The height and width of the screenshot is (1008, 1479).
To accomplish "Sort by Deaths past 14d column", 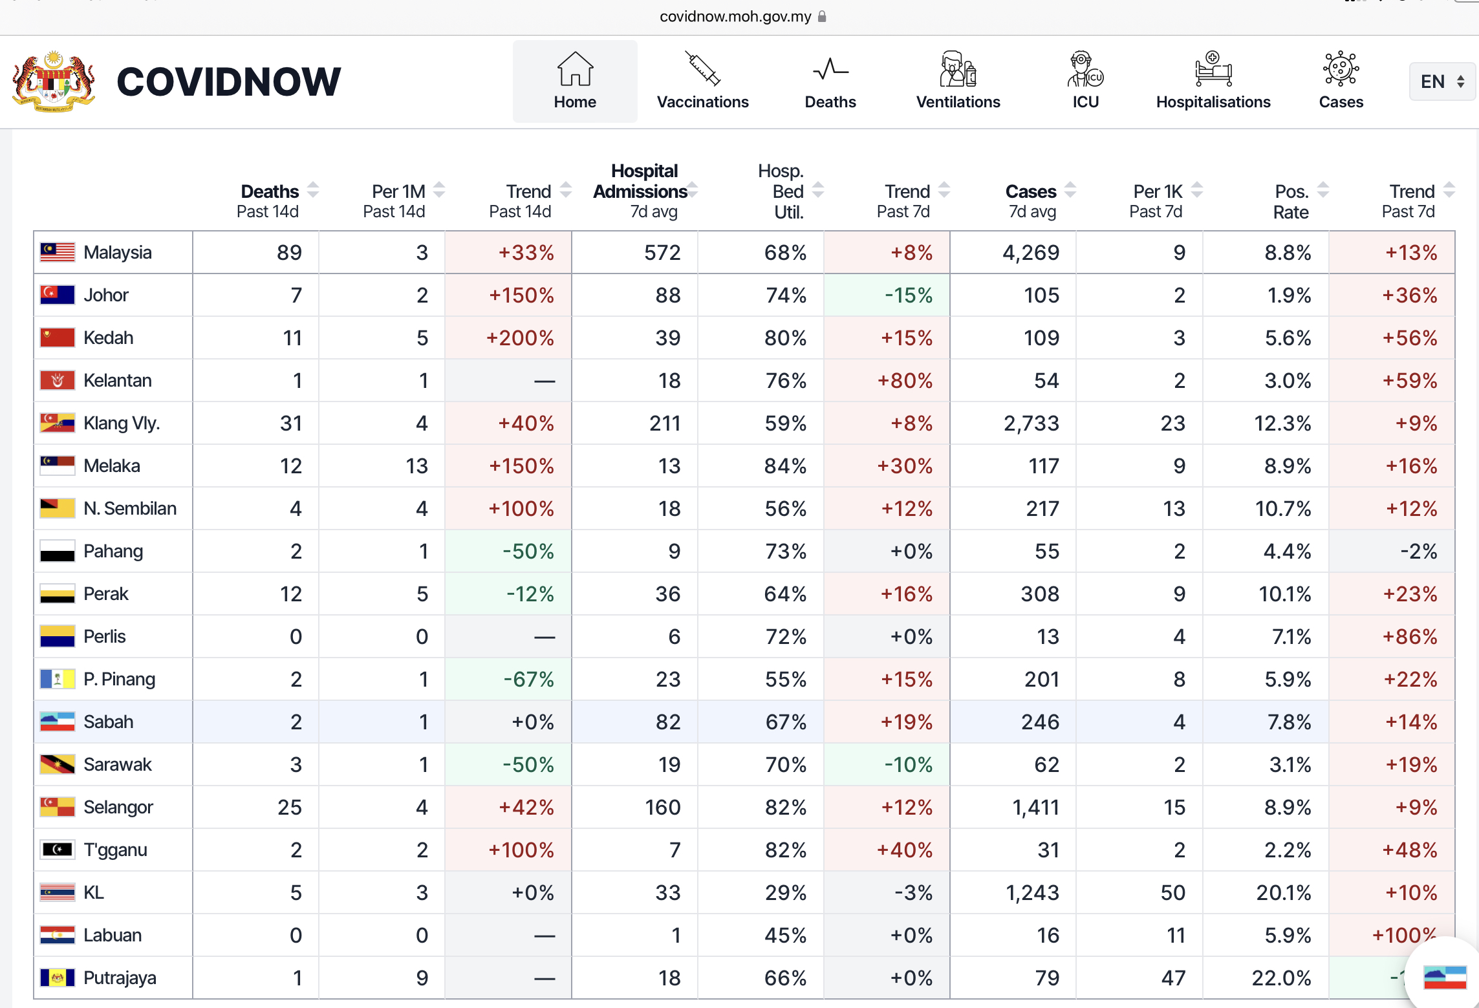I will (x=313, y=190).
